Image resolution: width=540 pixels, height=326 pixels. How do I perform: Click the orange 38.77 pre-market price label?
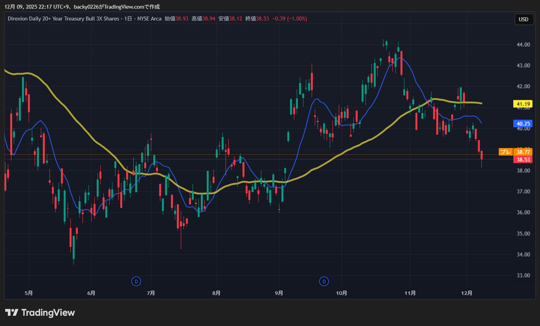pos(523,152)
